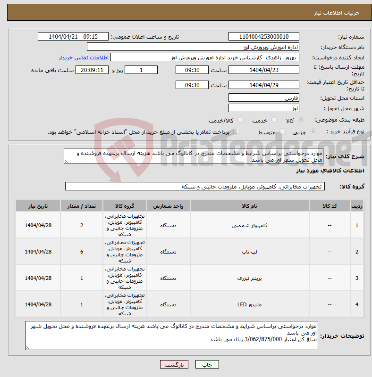Click the buyer organization name field

193,47
